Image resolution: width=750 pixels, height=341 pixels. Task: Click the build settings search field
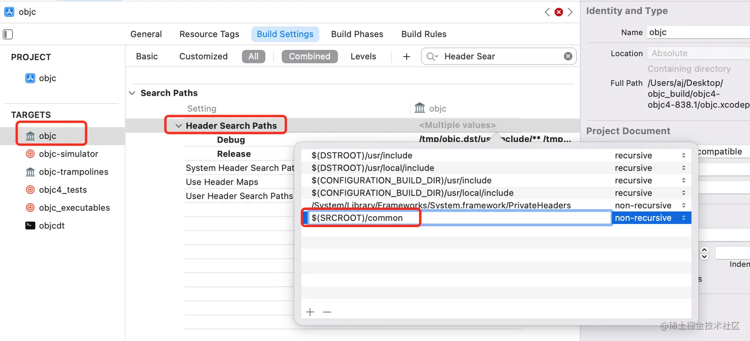click(x=499, y=57)
